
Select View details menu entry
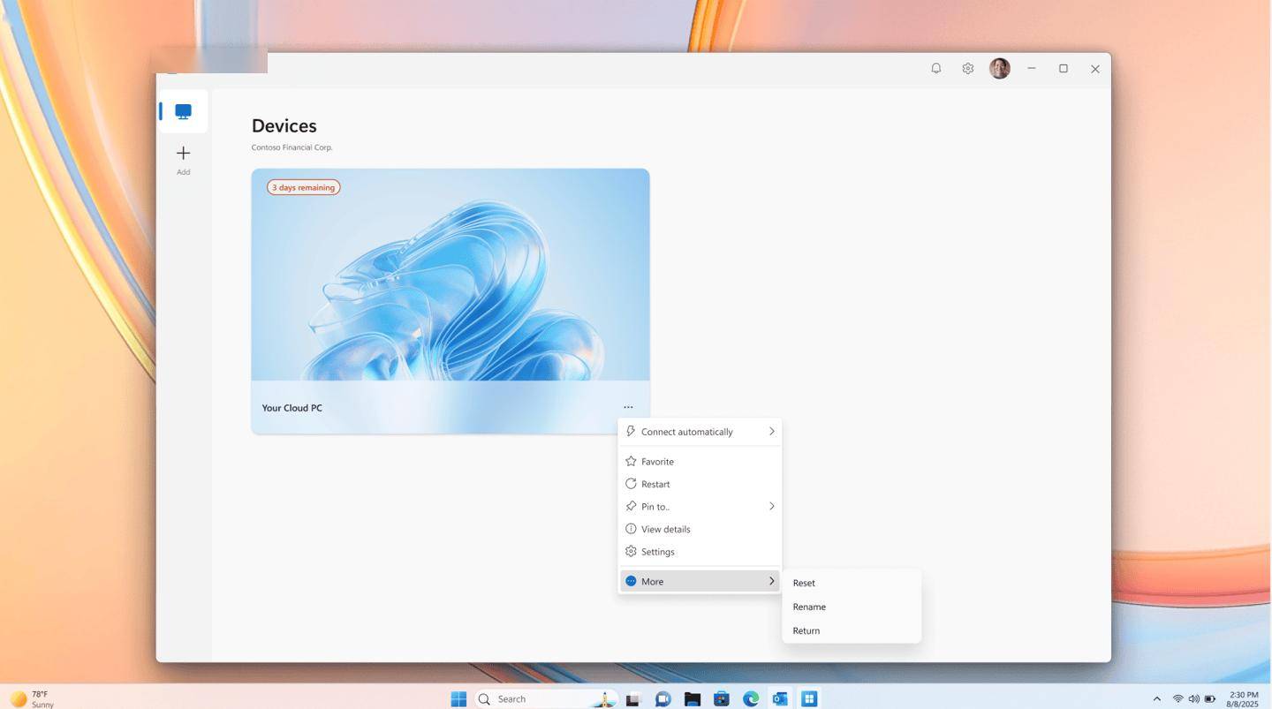700,529
